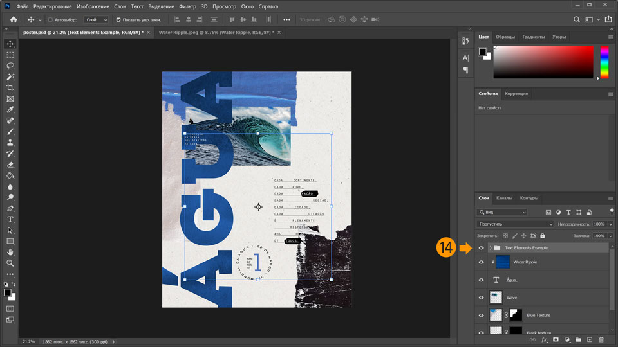Open the Фильтр menu
This screenshot has height=347, width=618.
(187, 6)
